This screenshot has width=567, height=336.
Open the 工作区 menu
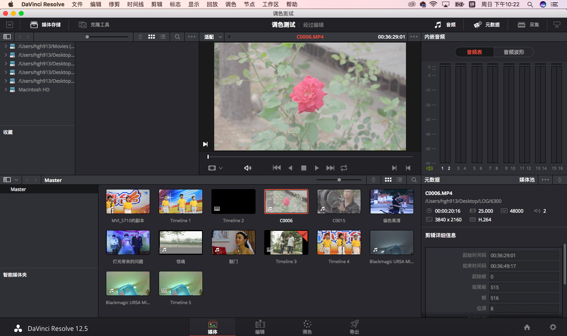coord(271,4)
